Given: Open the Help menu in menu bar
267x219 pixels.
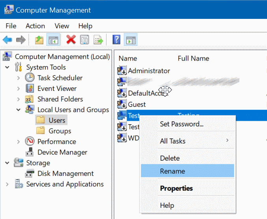Looking at the screenshot, I should point(85,26).
